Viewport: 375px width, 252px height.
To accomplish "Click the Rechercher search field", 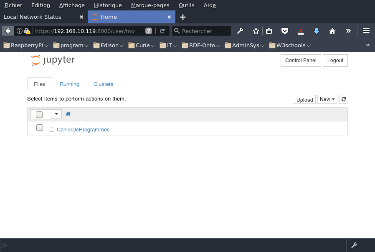I will coord(205,31).
